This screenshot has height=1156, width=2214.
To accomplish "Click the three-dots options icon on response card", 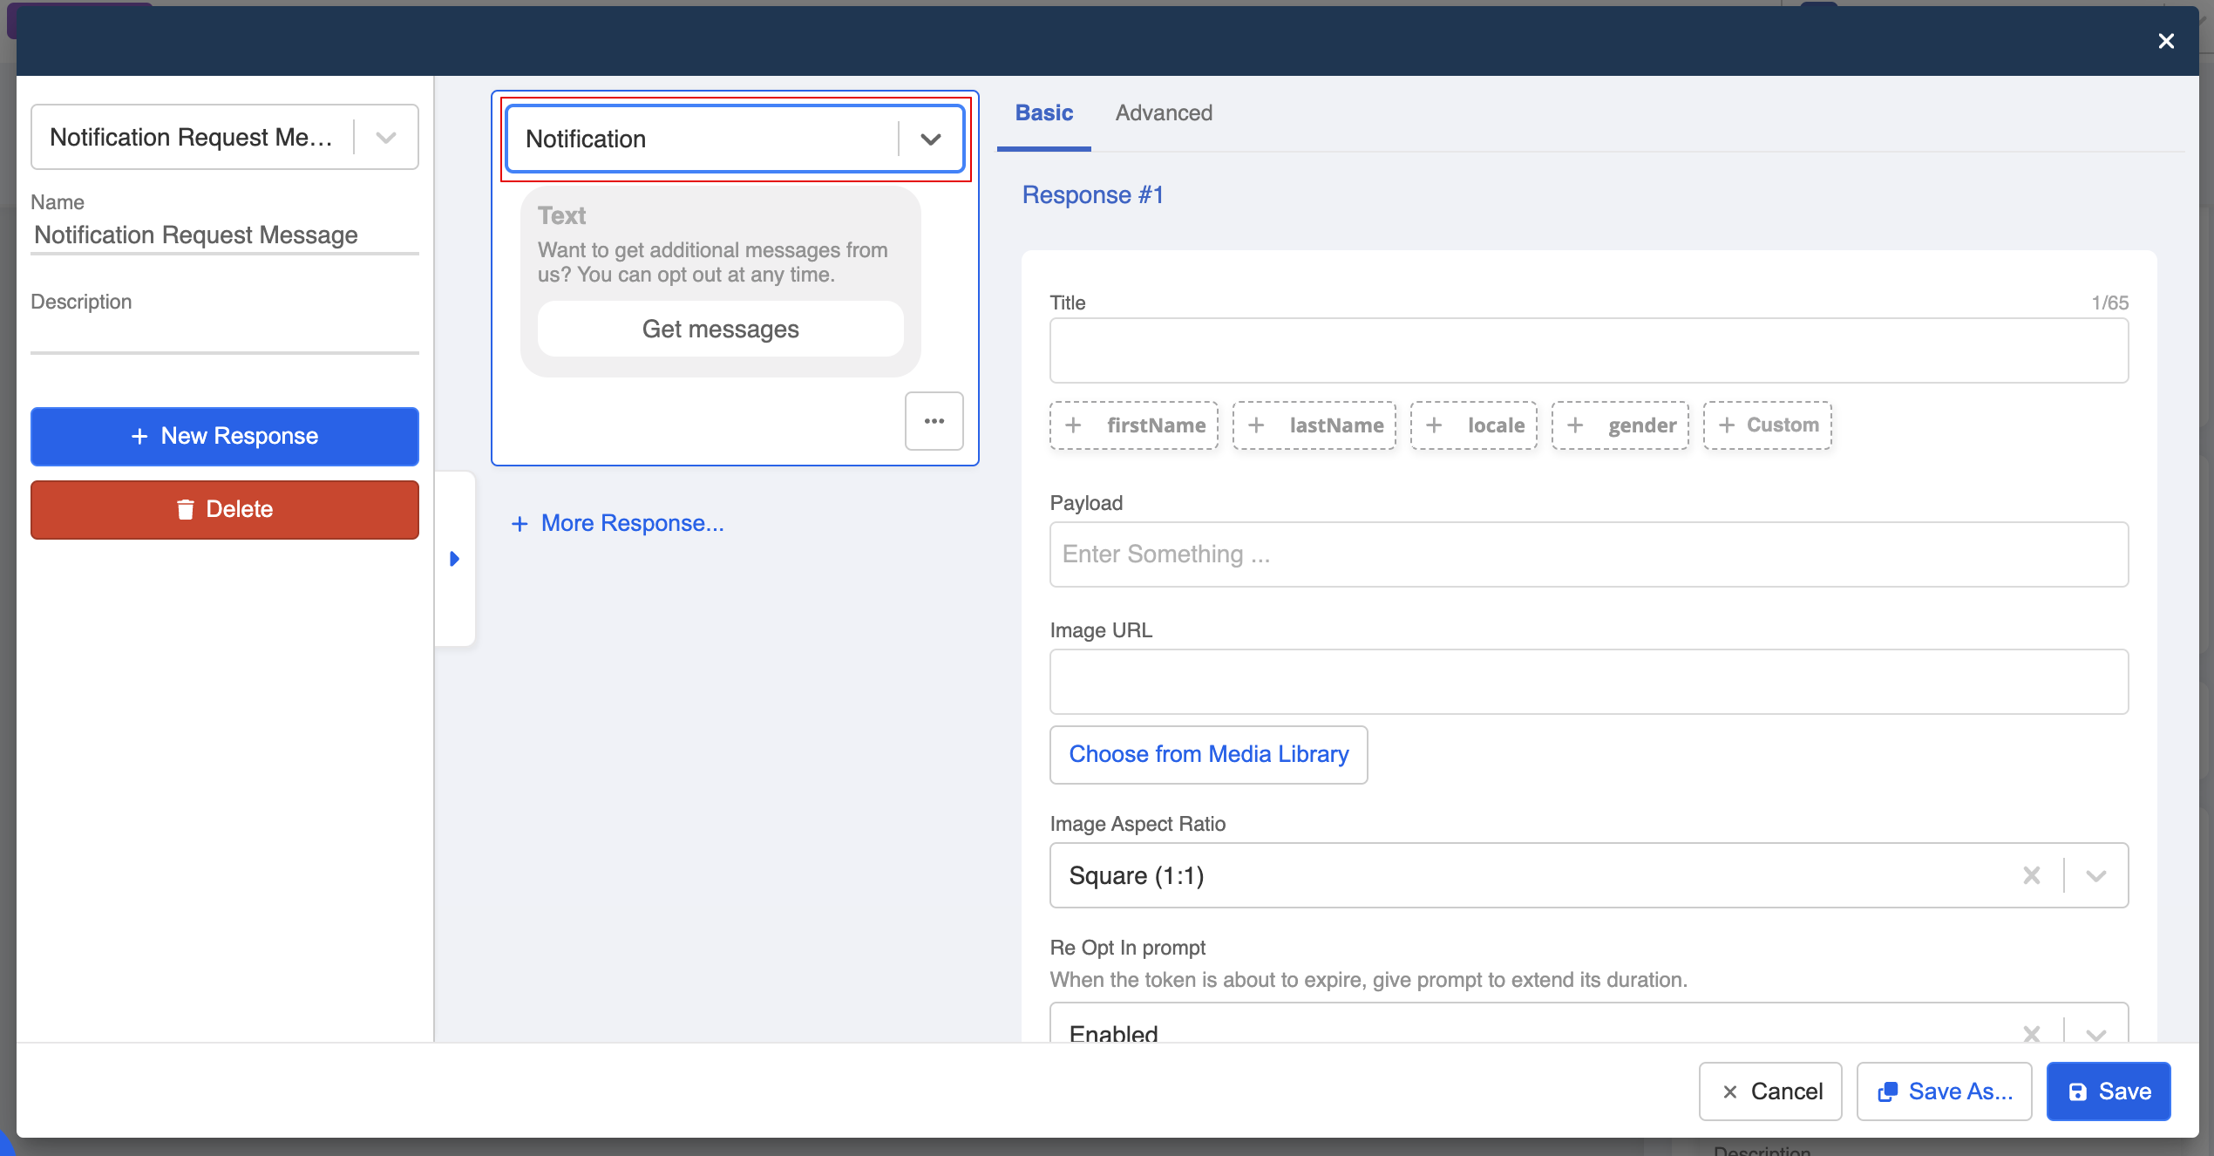I will (934, 421).
